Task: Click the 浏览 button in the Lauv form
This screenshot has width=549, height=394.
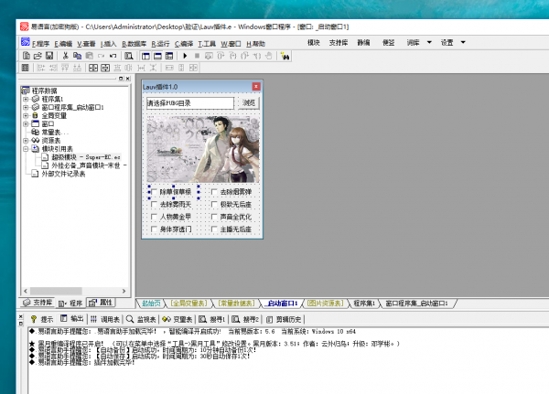Action: pyautogui.click(x=249, y=103)
